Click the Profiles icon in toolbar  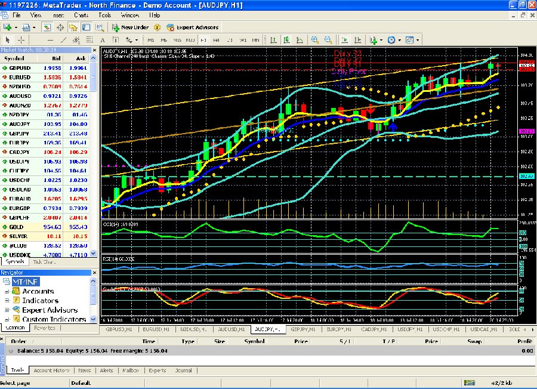26,27
